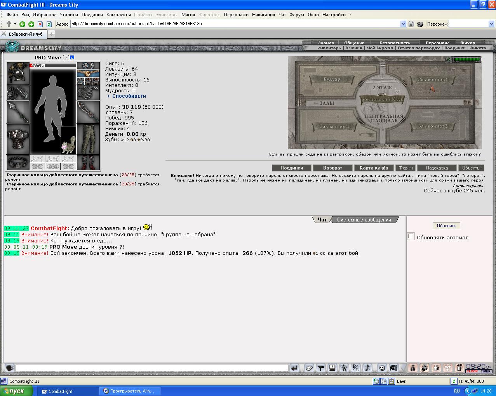Open the Настройки menu
This screenshot has height=396, width=496.
[x=334, y=15]
